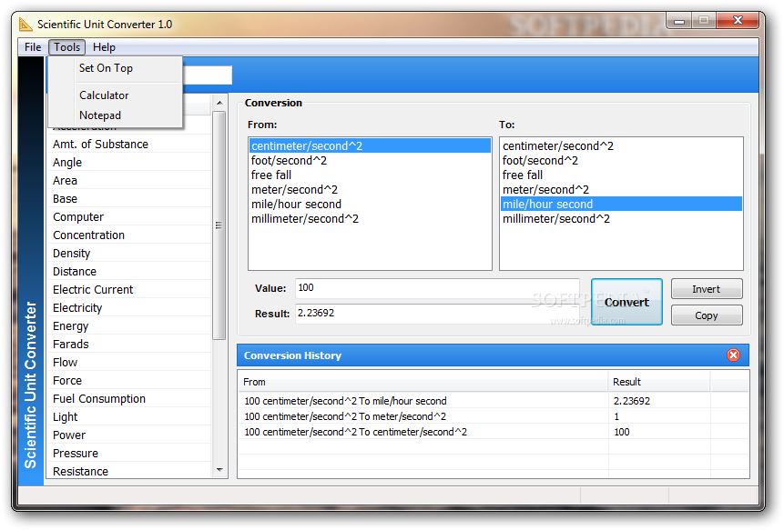Open the Help menu
The image size is (784, 530).
click(104, 47)
